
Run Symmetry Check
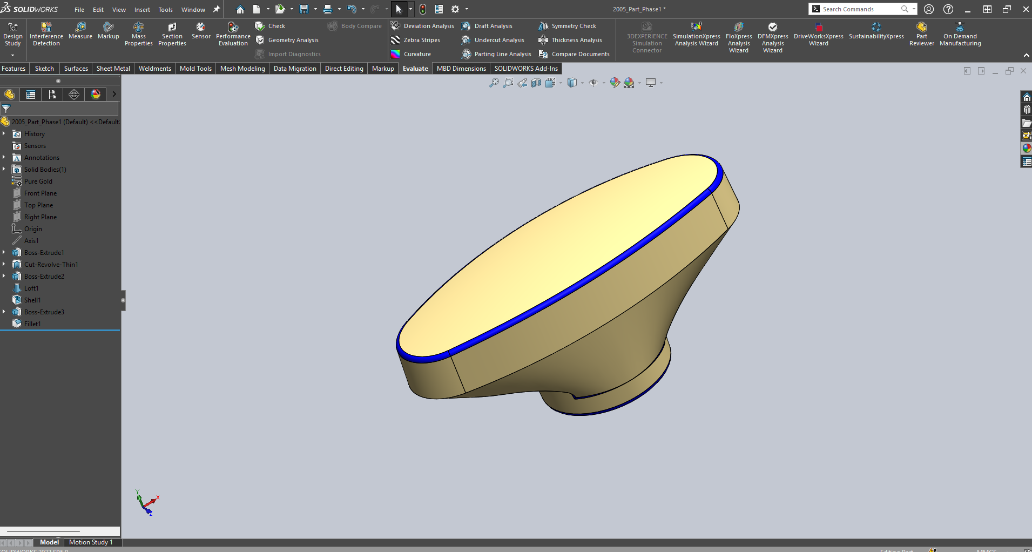click(x=568, y=26)
